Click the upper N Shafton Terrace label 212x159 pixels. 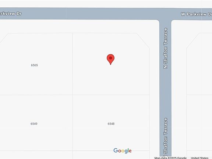[x=165, y=48]
